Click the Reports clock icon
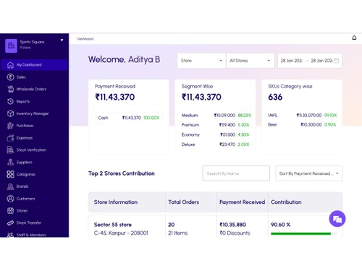This screenshot has width=362, height=271. pyautogui.click(x=10, y=101)
